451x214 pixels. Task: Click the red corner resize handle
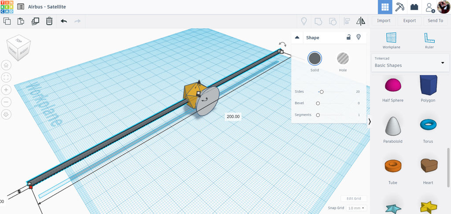point(30,187)
